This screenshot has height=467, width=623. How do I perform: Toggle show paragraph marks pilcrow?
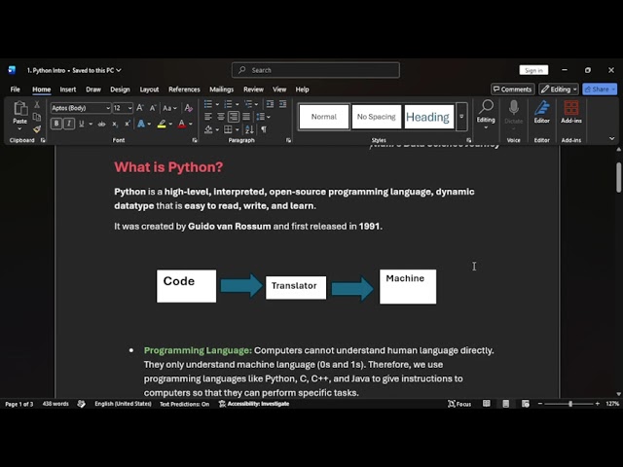[264, 129]
